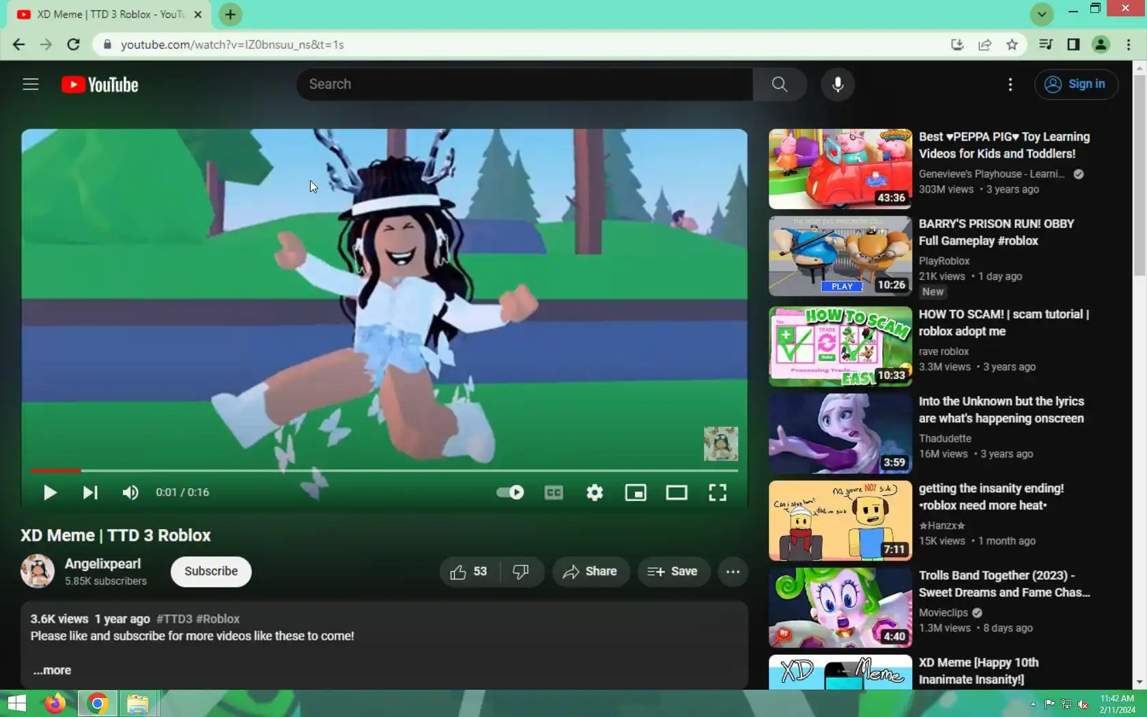1147x717 pixels.
Task: Bookmark this page with the star
Action: click(1012, 44)
